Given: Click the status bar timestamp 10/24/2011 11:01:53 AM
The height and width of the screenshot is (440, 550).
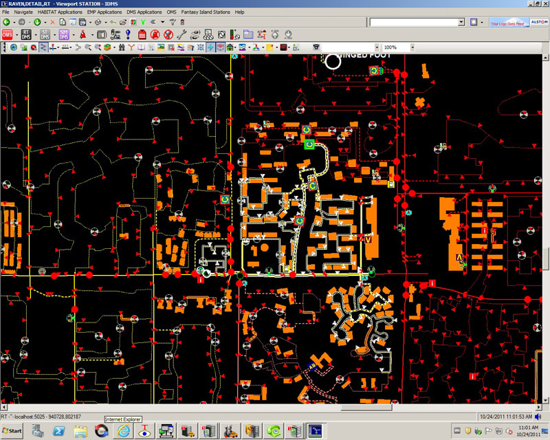Looking at the screenshot, I should (x=505, y=417).
